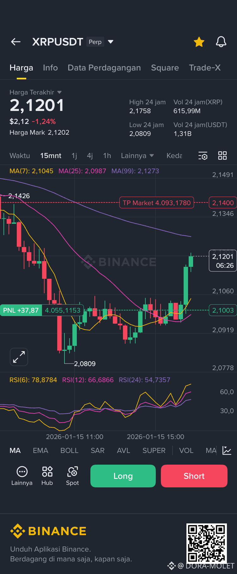Tap the MA(99): 2,1273 readout
The image size is (237, 574).
135,171
